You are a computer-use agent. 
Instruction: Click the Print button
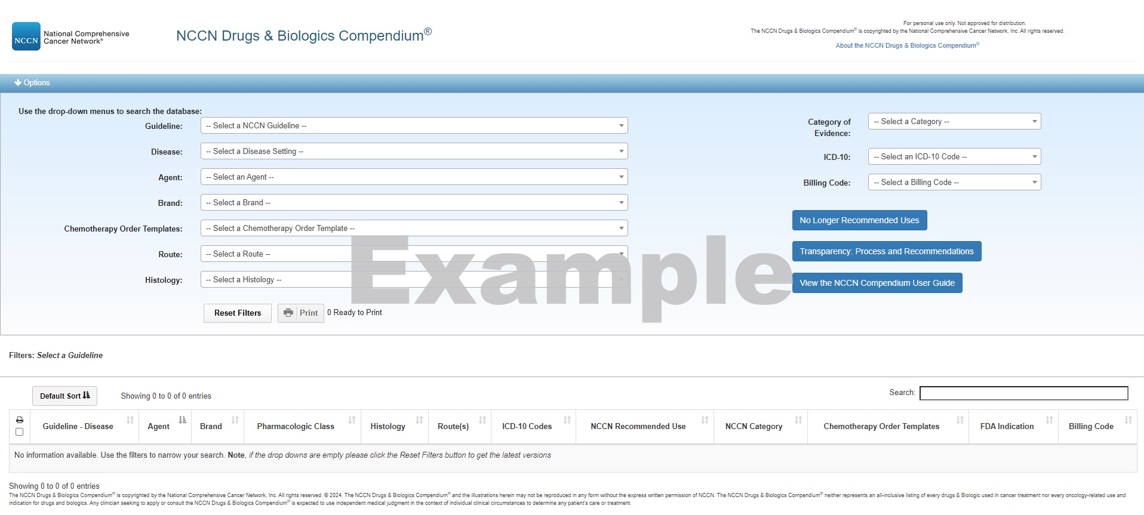tap(301, 313)
